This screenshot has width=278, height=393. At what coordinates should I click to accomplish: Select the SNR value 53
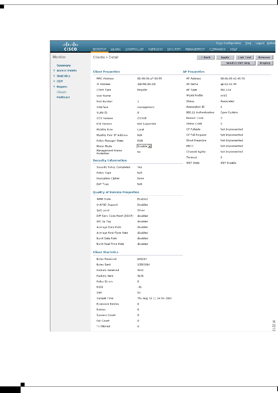coord(139,293)
